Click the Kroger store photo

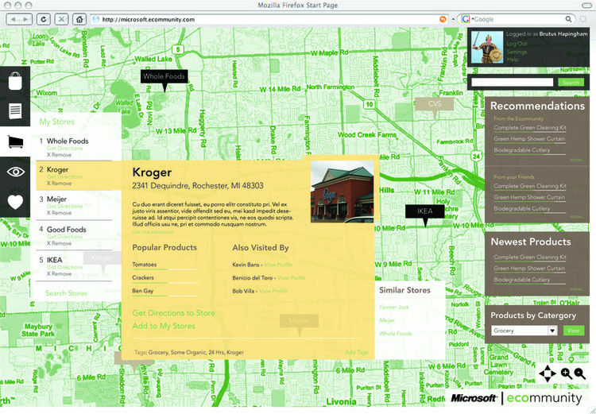coord(342,192)
